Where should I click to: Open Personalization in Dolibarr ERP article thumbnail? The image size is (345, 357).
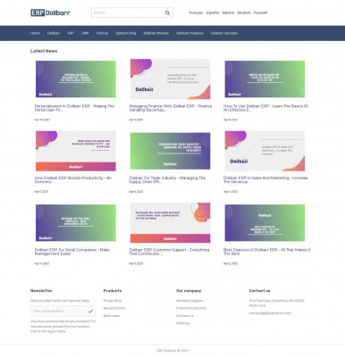coord(76,79)
